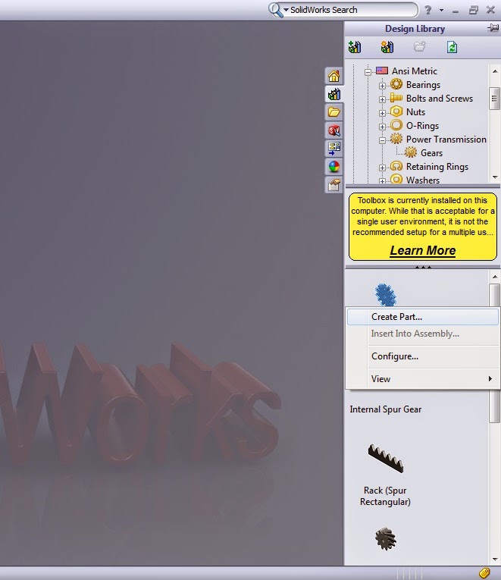Choose Configure from context menu
Viewport: 501px width, 580px height.
click(423, 356)
